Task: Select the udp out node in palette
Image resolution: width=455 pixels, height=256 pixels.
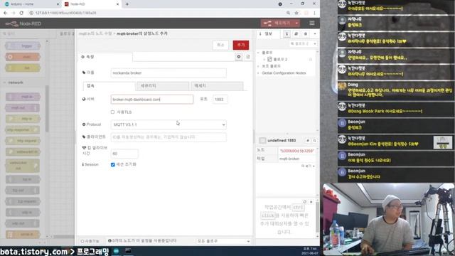Action: coord(22,223)
